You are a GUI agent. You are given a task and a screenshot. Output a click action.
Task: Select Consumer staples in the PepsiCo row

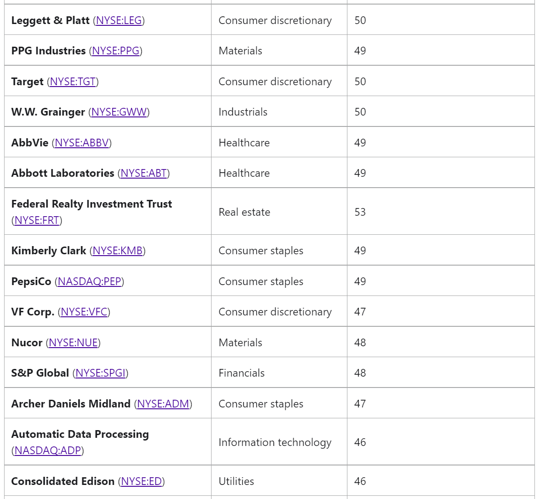261,281
